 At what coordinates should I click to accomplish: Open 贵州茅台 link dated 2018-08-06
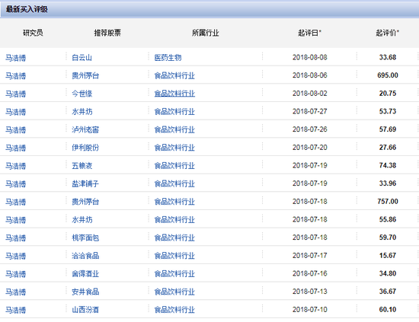(x=85, y=75)
